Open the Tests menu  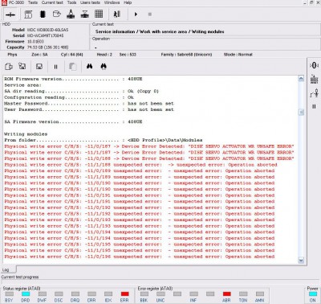click(33, 2)
